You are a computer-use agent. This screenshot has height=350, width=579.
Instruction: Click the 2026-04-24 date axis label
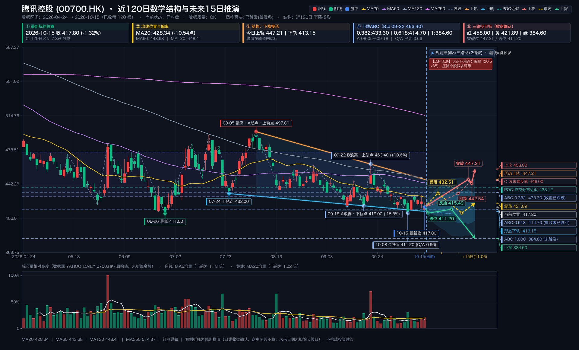[x=24, y=257]
